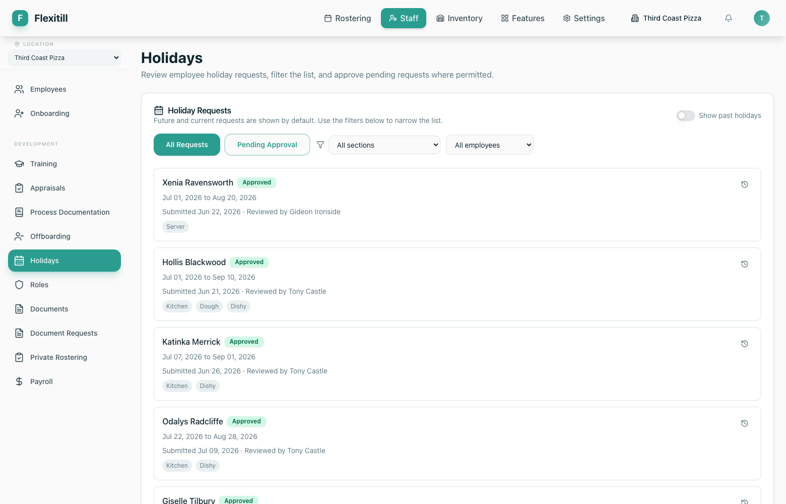786x504 pixels.
Task: Click the filter funnel icon
Action: pyautogui.click(x=320, y=145)
